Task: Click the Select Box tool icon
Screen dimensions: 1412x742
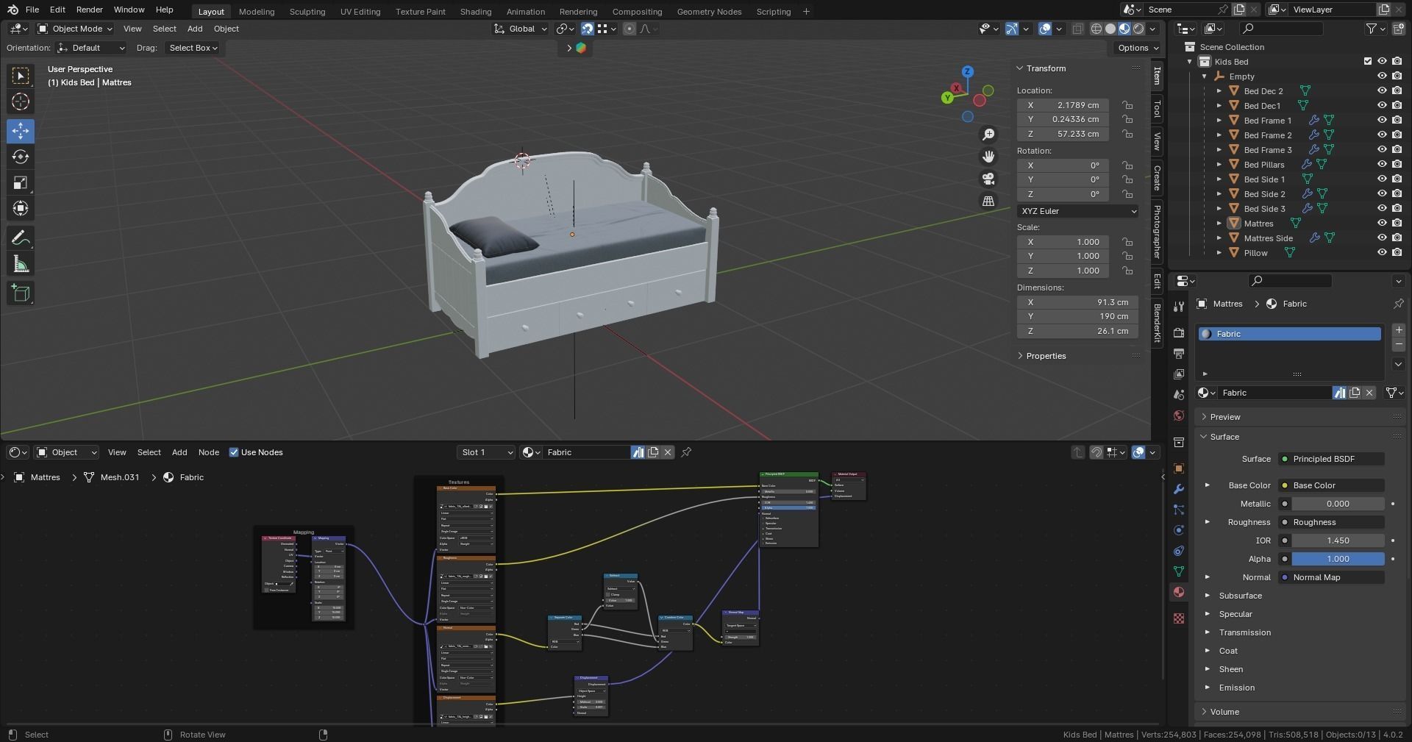Action: pyautogui.click(x=21, y=76)
